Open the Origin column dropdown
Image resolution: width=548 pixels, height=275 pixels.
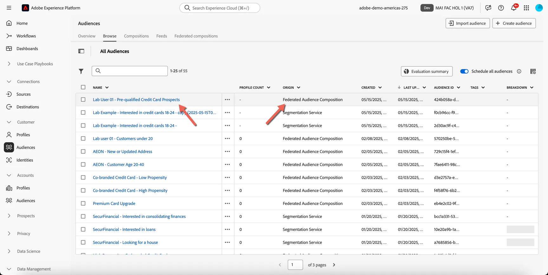point(298,87)
